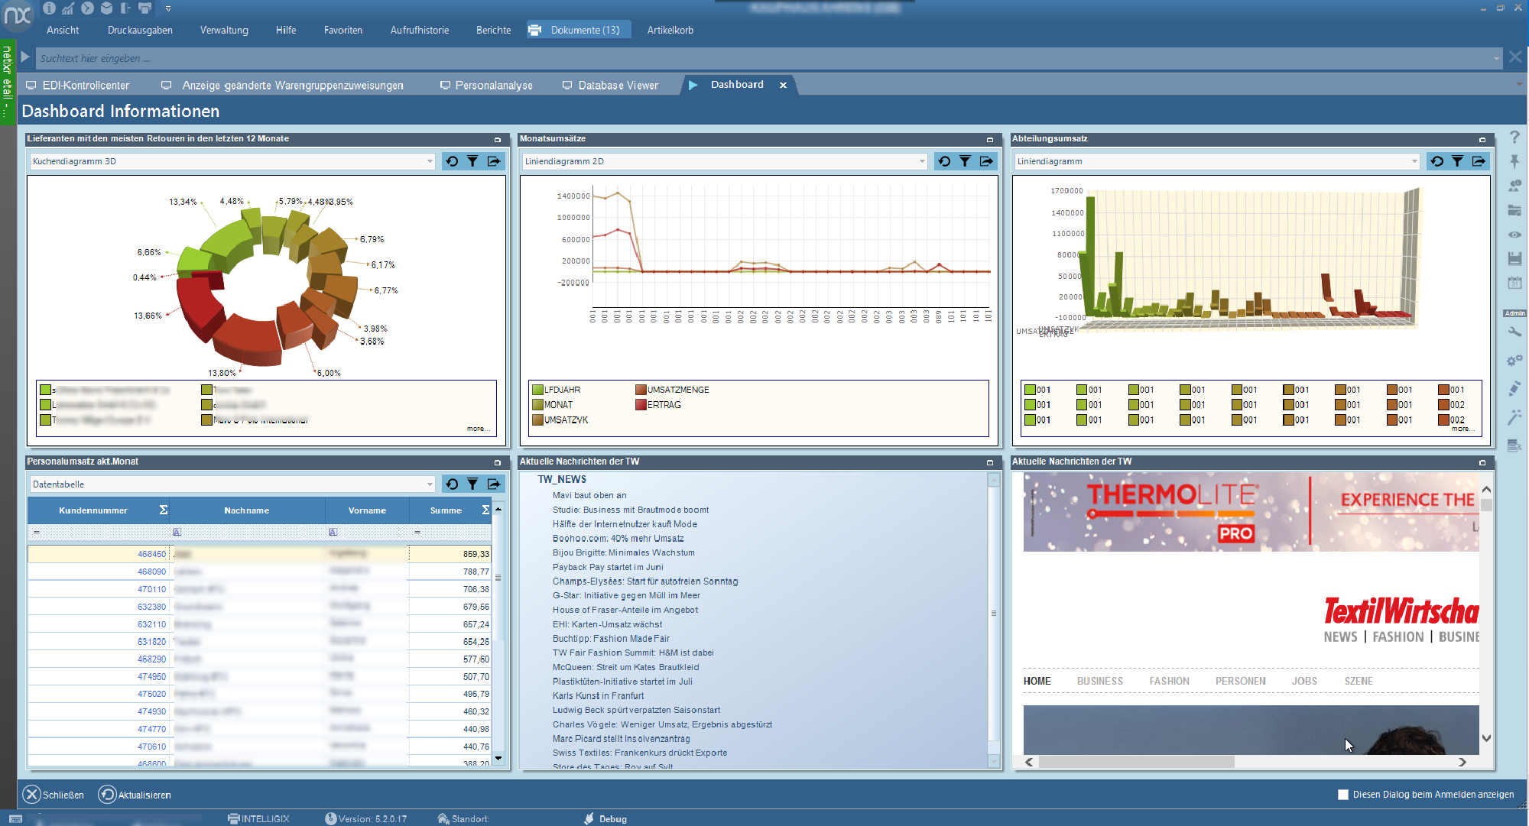Screen dimensions: 1529x826
Task: Open the favorites folder icon in right sidebar
Action: [1514, 210]
